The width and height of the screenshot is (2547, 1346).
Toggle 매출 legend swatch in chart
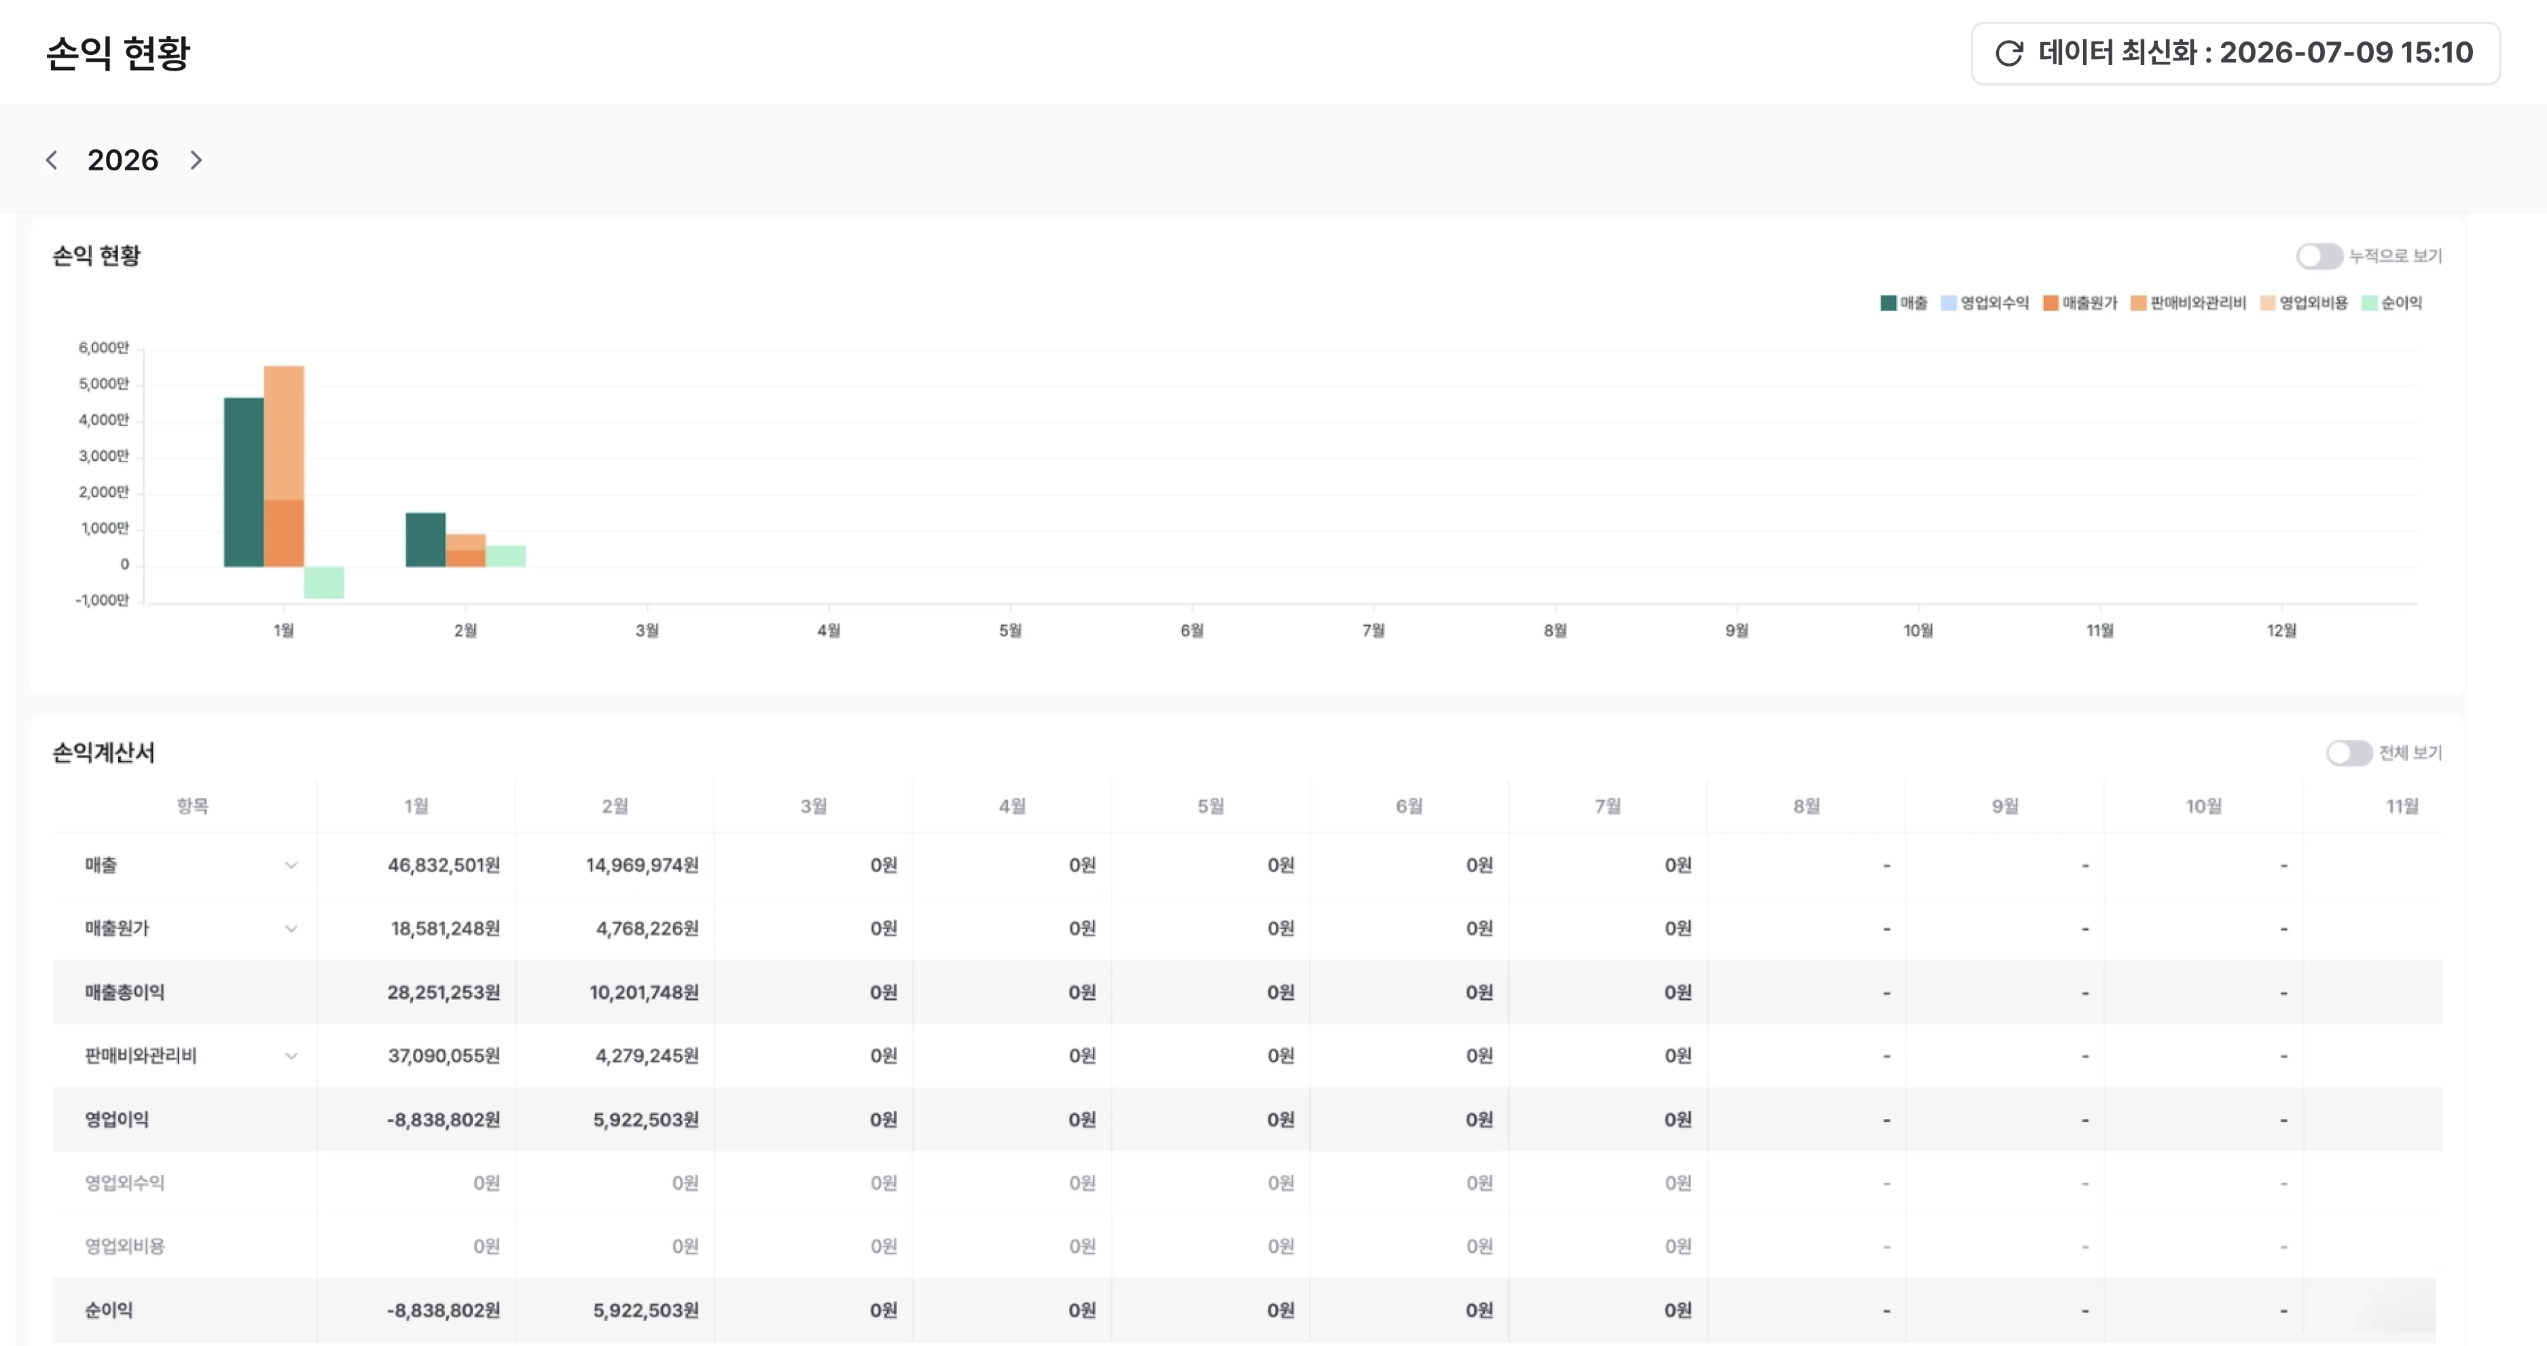tap(1887, 303)
